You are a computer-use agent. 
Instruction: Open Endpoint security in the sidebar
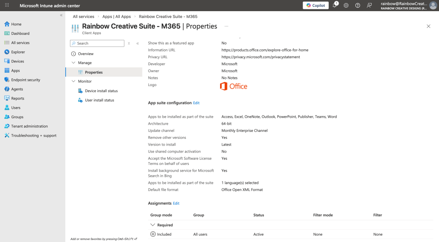click(x=25, y=80)
